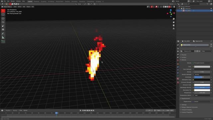
Task: Switch to solid viewport shading
Action: click(166, 7)
